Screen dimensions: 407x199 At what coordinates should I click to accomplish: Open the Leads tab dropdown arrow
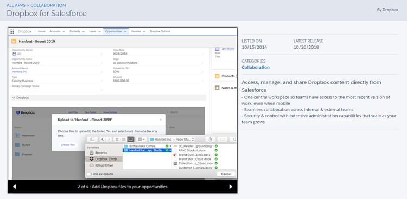99,31
